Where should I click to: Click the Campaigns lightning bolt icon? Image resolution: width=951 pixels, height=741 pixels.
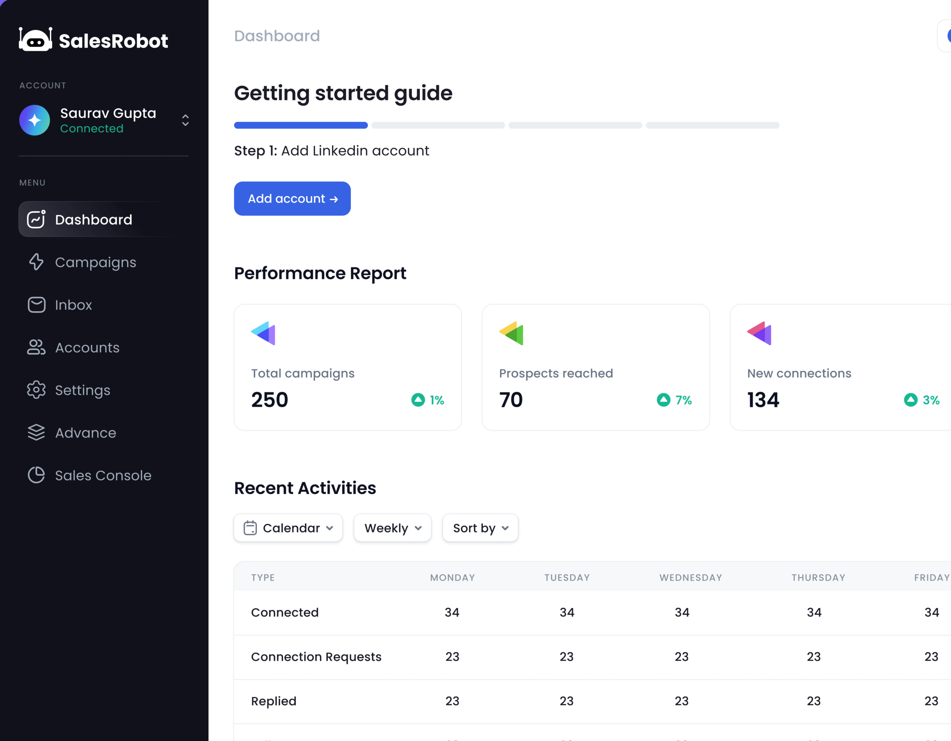(36, 262)
